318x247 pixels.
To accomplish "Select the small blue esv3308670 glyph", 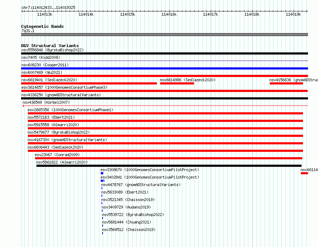I will coord(102,173).
